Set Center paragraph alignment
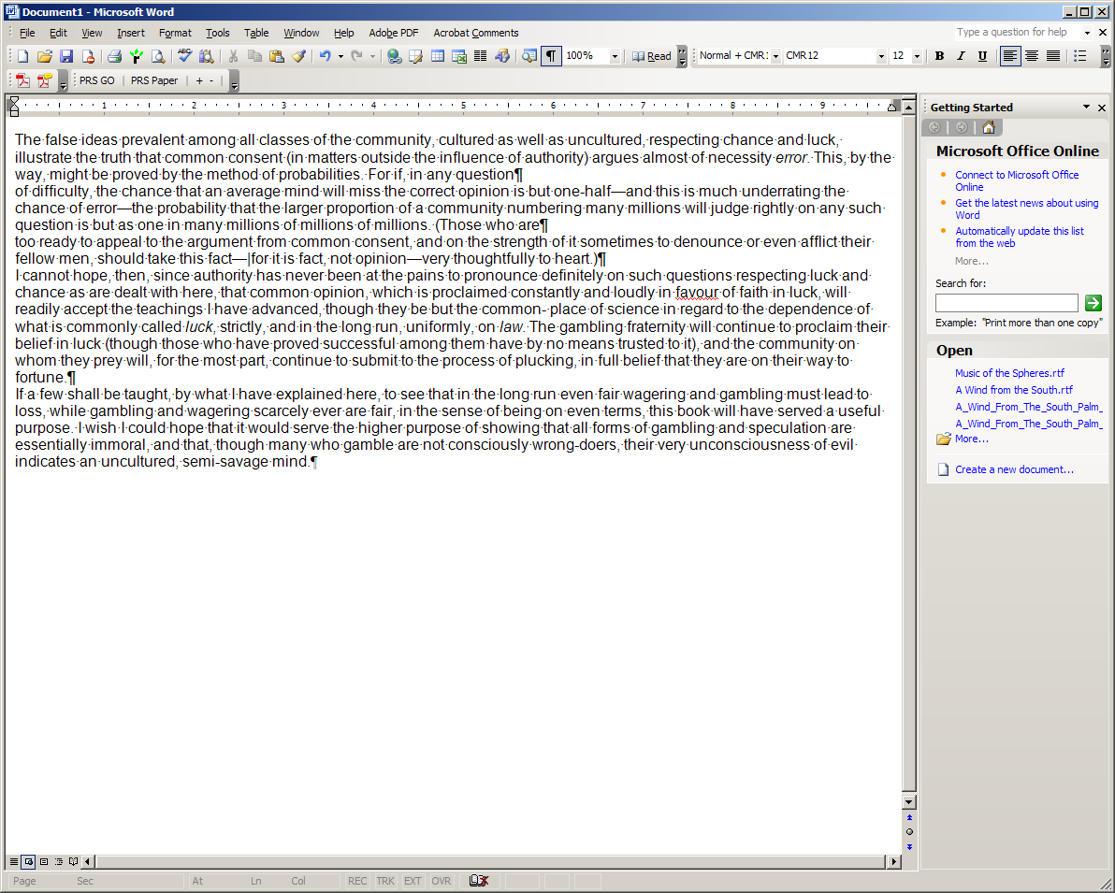This screenshot has height=893, width=1115. [1031, 56]
